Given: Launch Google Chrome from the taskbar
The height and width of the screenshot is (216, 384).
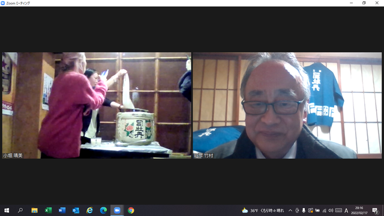Looking at the screenshot, I should point(131,211).
